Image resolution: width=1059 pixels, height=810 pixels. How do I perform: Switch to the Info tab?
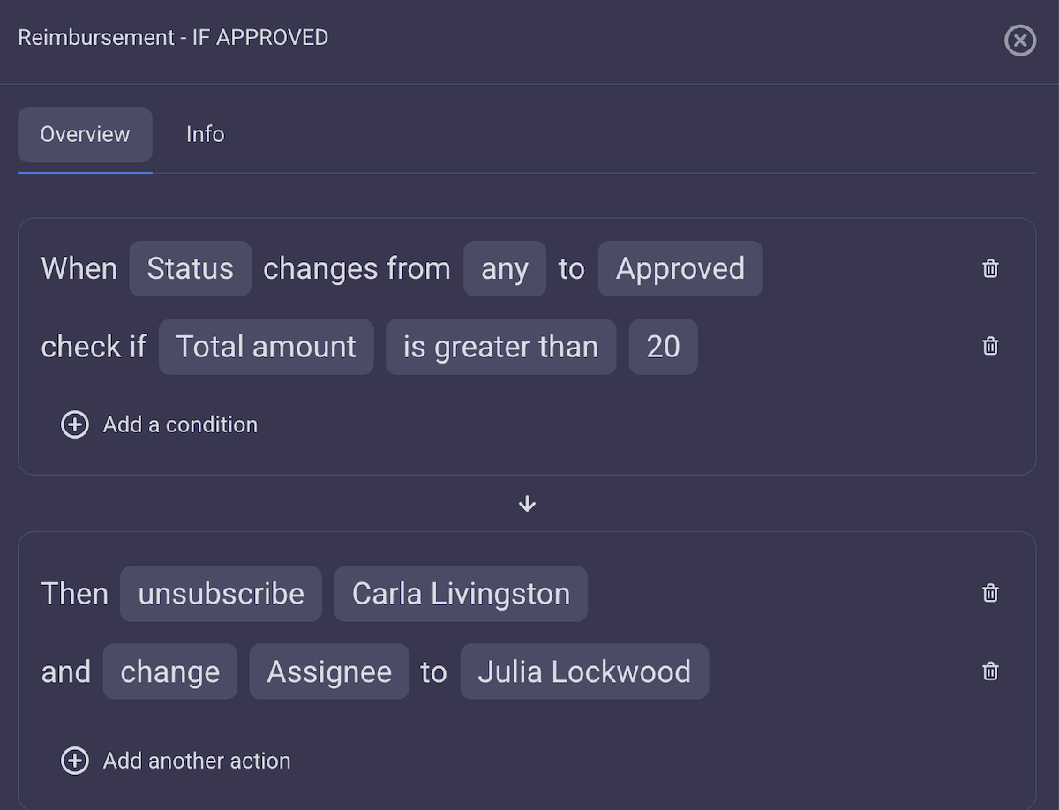[205, 134]
